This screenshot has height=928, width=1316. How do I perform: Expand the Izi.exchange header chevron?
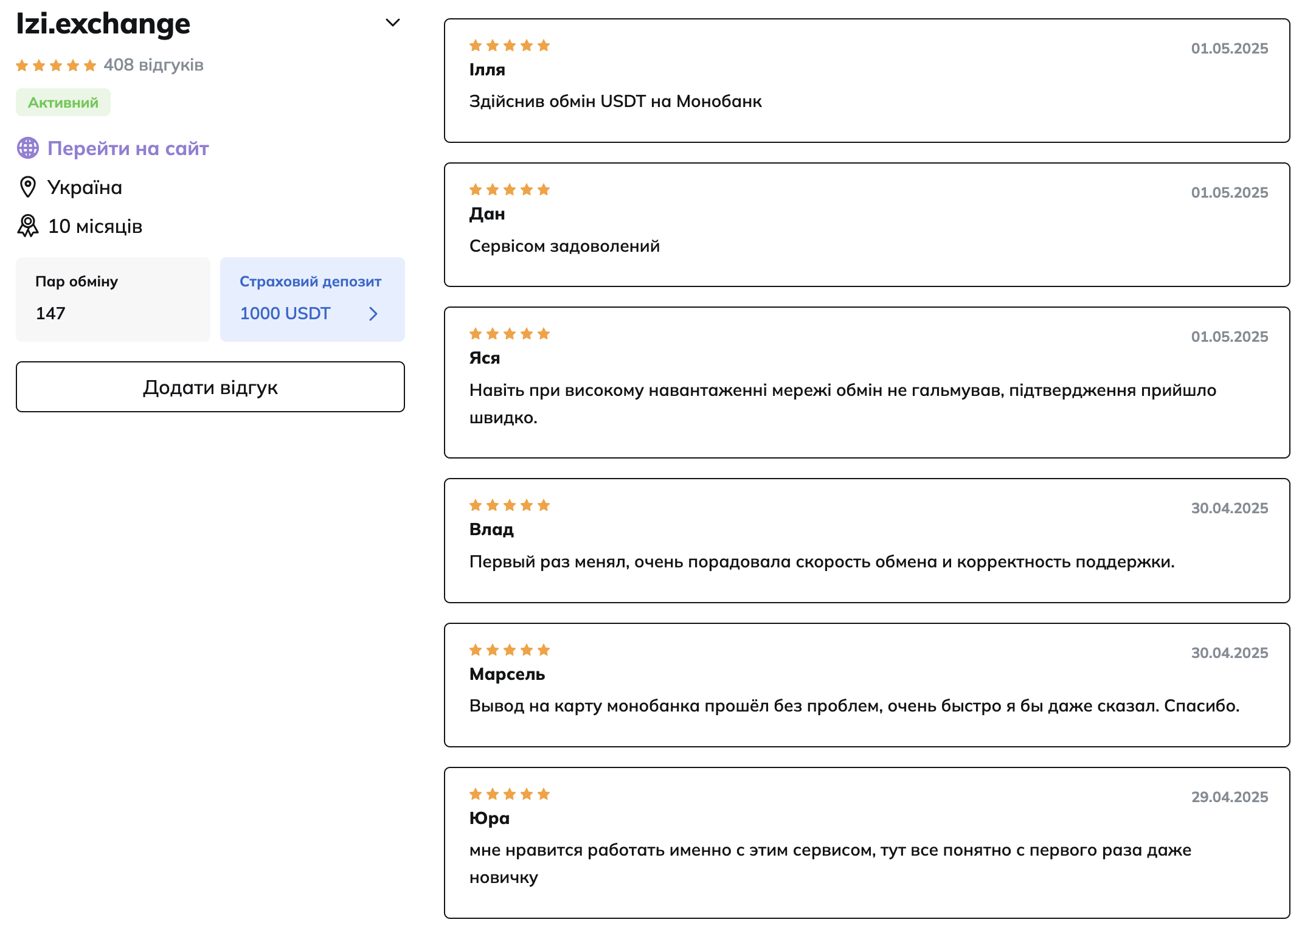point(393,23)
